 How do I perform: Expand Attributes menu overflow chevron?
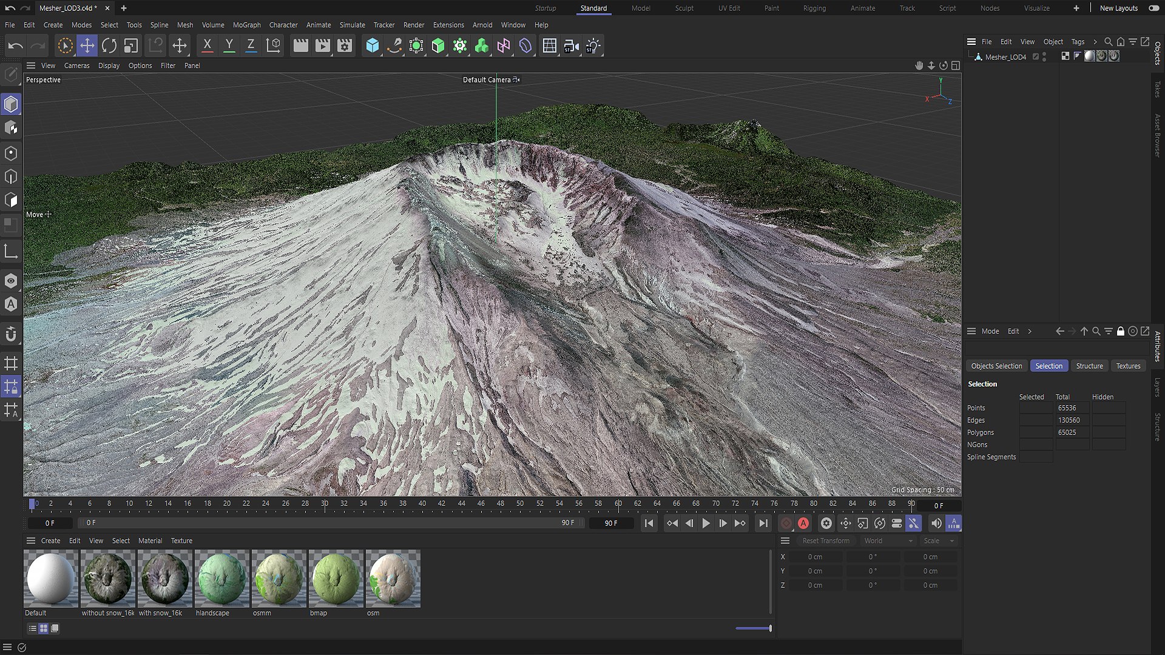pyautogui.click(x=1030, y=331)
